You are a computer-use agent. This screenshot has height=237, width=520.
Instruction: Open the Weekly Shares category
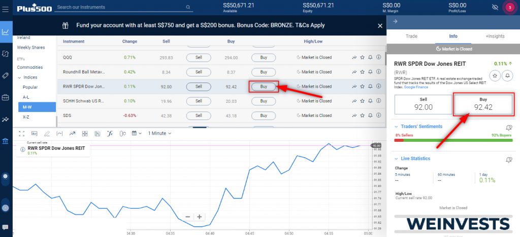pyautogui.click(x=31, y=48)
